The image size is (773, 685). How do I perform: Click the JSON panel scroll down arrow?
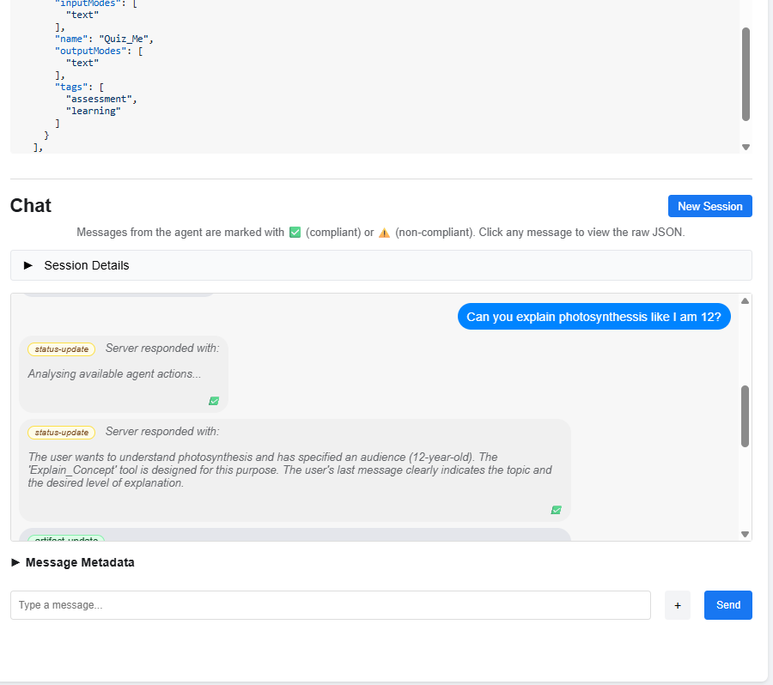point(746,147)
